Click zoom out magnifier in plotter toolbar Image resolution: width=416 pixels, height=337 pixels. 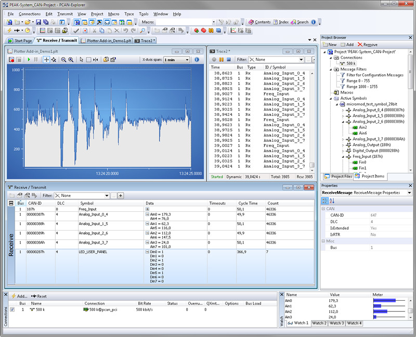coord(63,60)
